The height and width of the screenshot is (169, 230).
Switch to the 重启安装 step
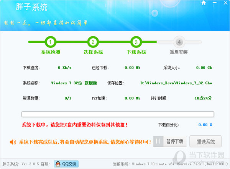[179, 52]
